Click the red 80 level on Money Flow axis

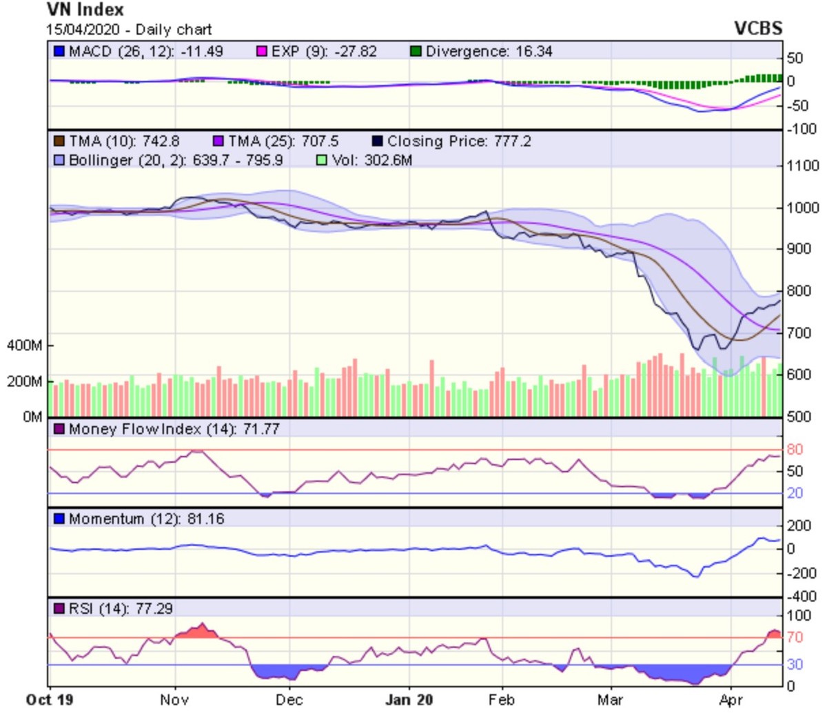[x=795, y=450]
